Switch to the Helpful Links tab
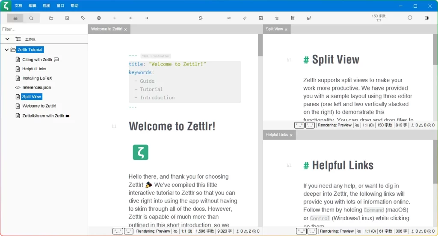Screen dimensions: 438x236 tap(277, 135)
